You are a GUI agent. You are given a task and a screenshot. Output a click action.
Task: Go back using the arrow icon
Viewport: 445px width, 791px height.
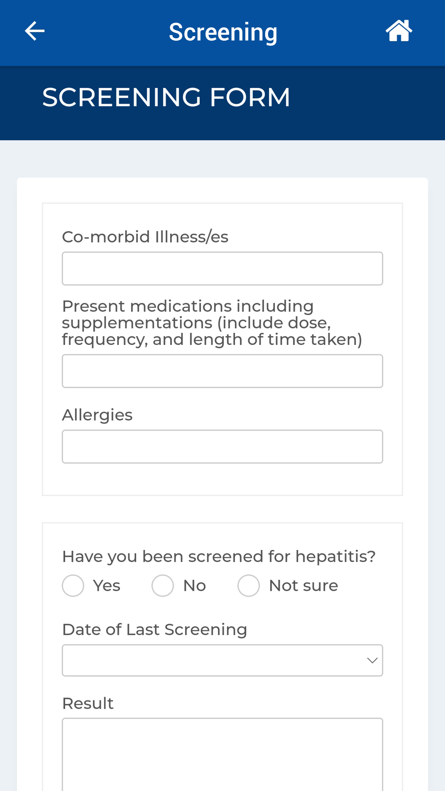coord(35,31)
